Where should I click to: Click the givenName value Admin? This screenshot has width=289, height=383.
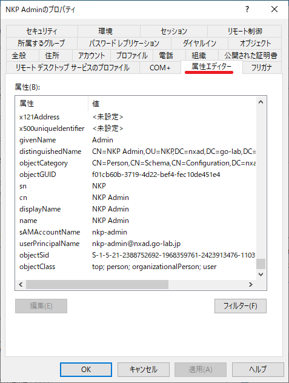pyautogui.click(x=102, y=140)
